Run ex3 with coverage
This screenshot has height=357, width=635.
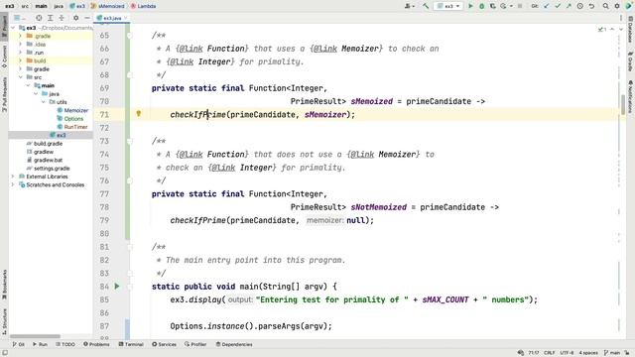point(492,6)
